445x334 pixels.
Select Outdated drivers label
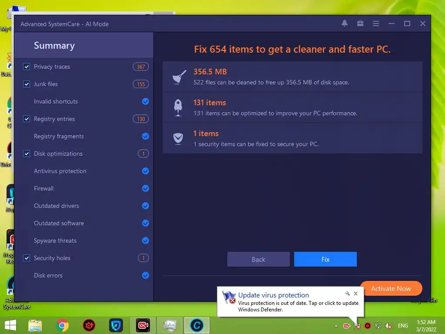pyautogui.click(x=56, y=206)
